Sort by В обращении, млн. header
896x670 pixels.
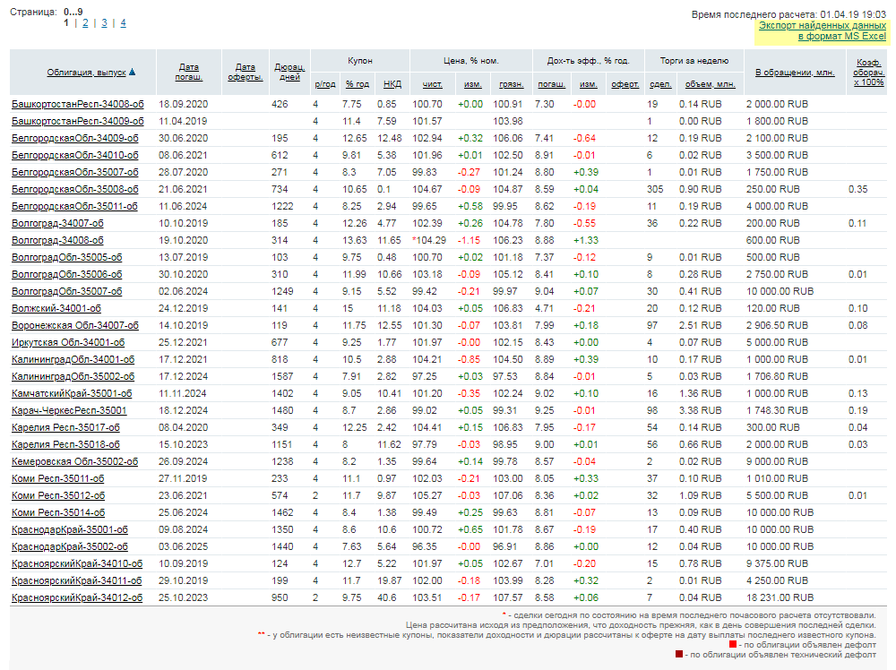[x=795, y=73]
